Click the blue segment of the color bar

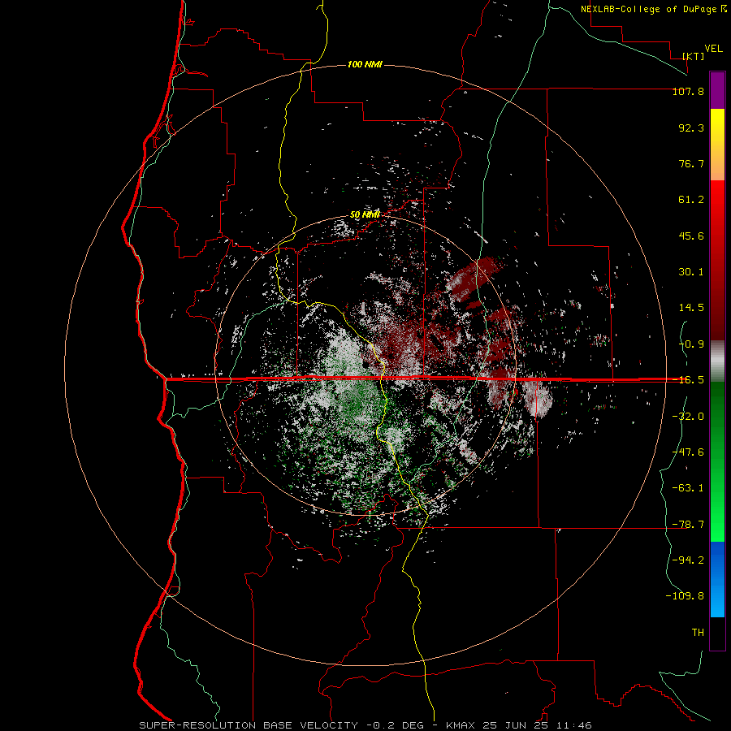click(717, 579)
